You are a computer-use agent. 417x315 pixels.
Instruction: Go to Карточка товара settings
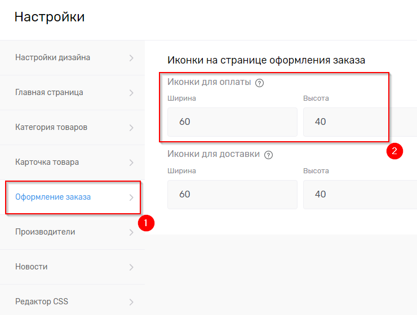[x=47, y=162]
